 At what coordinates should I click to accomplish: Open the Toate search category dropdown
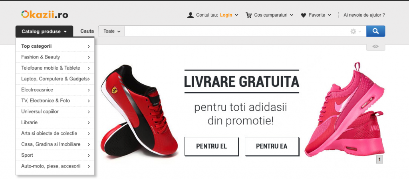[112, 31]
